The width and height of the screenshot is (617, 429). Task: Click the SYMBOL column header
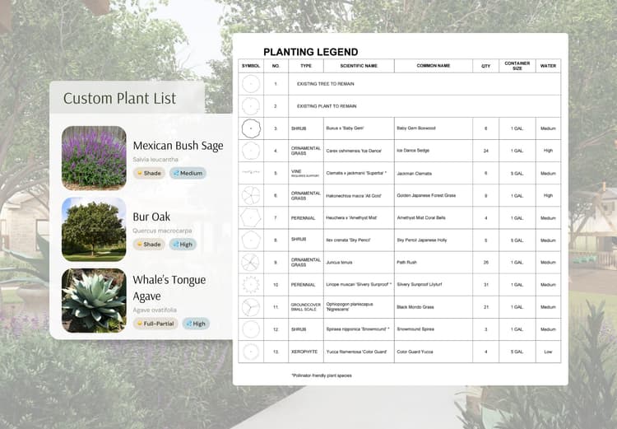(251, 66)
